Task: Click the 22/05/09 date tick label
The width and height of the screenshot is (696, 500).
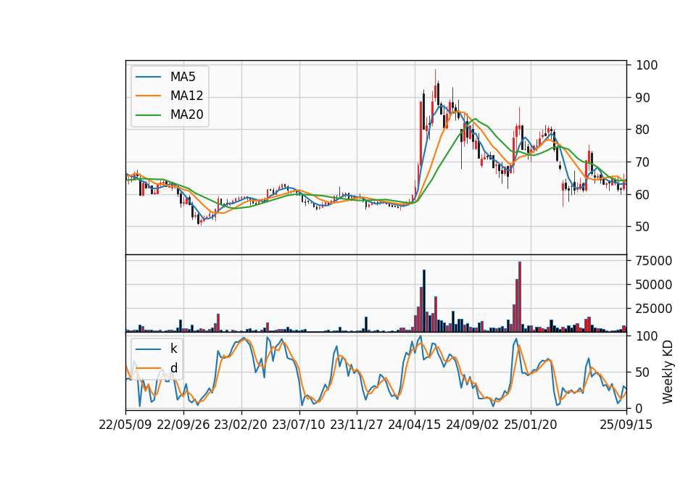Action: click(125, 425)
